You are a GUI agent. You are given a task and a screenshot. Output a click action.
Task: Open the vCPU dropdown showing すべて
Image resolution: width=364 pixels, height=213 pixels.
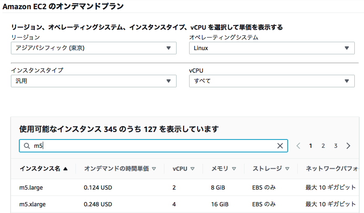coord(272,81)
